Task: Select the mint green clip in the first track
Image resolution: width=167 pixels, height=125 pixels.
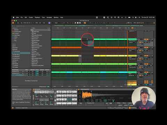Action: click(66, 39)
